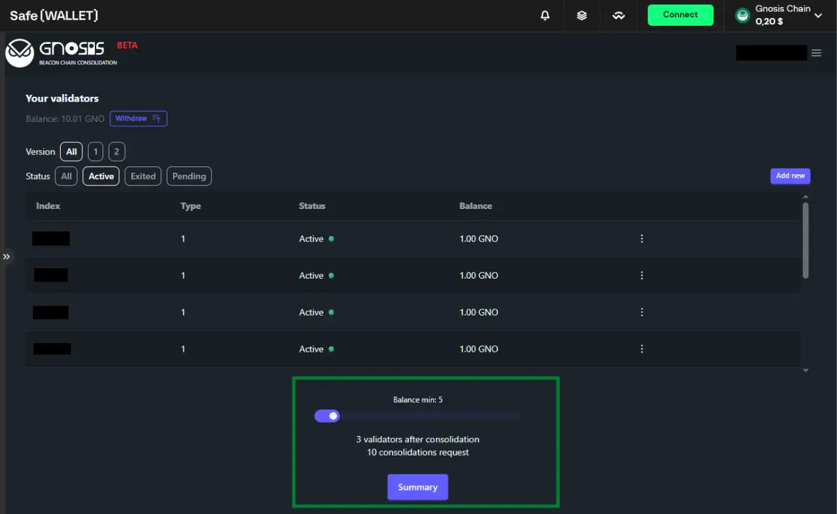Select Version filter All

71,152
